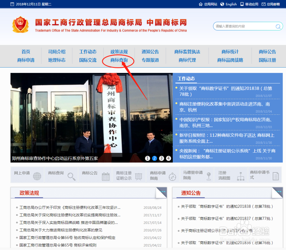Open 商标公告 navigation item
Screen dimensions: 286x250
(267, 52)
